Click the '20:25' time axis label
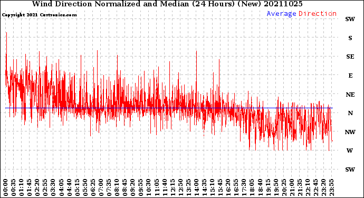 pos(284,187)
